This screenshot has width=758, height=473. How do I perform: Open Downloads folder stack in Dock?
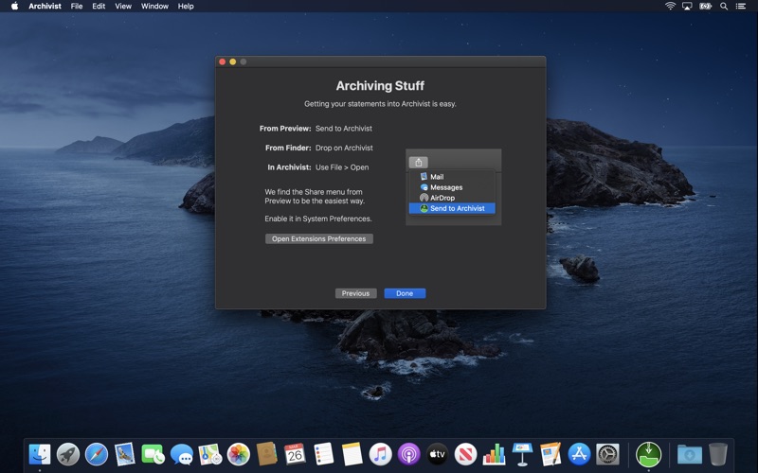pos(690,454)
